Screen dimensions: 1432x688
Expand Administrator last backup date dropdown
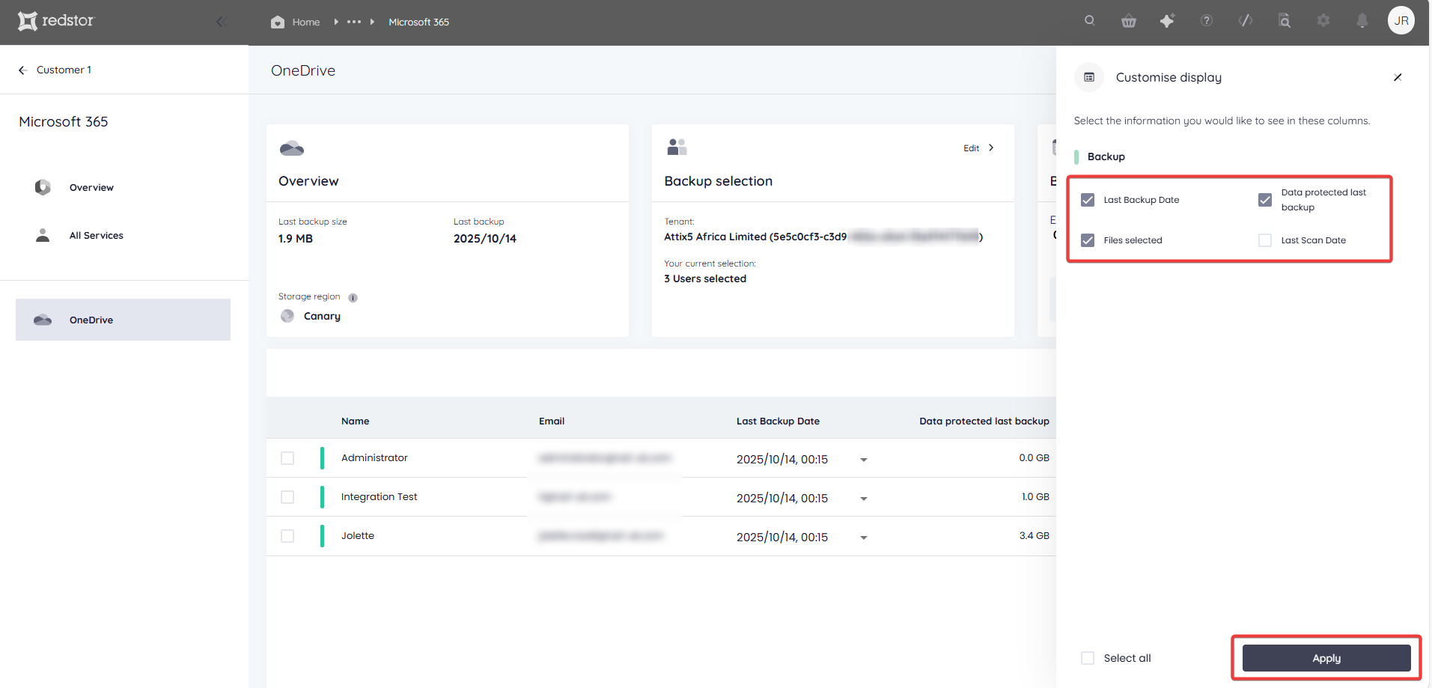tap(864, 460)
